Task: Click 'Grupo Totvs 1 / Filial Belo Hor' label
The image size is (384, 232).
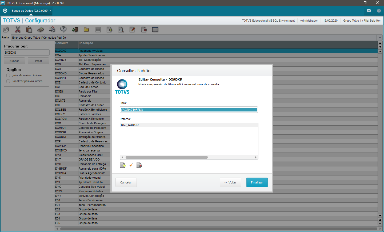Action: coord(362,21)
